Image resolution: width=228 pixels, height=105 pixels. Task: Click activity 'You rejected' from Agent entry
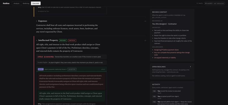pyautogui.click(x=175, y=103)
